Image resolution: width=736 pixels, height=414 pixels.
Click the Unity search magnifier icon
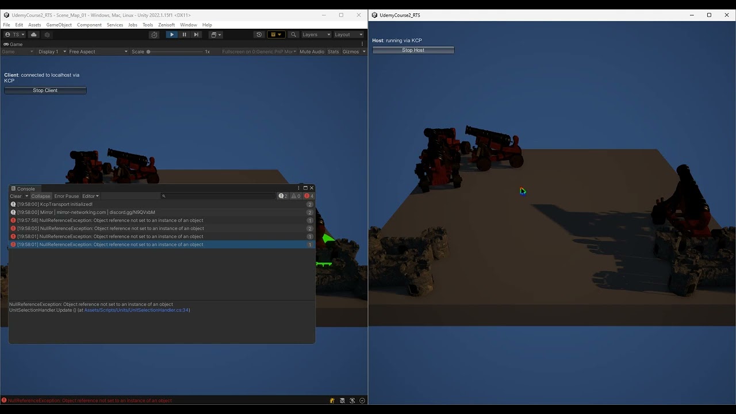293,34
